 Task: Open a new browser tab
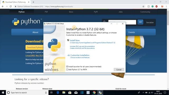point(33,2)
